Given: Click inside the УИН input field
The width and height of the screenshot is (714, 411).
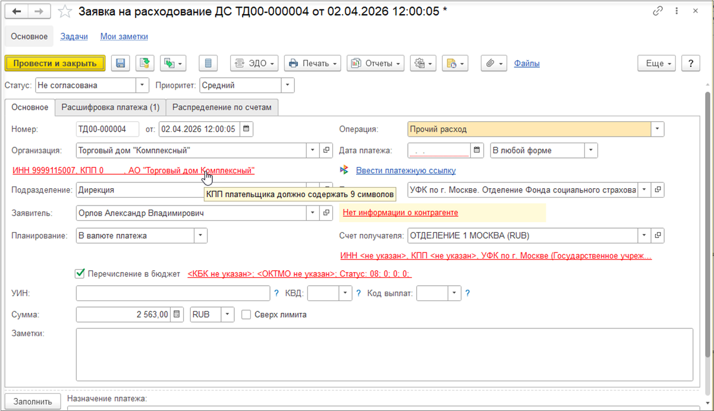Looking at the screenshot, I should tap(172, 293).
